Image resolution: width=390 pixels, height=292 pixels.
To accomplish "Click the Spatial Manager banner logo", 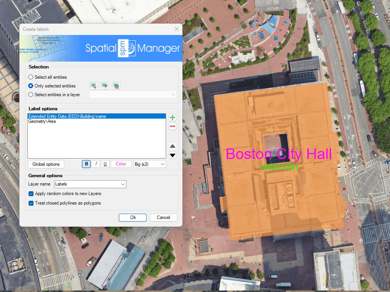I will pos(133,48).
